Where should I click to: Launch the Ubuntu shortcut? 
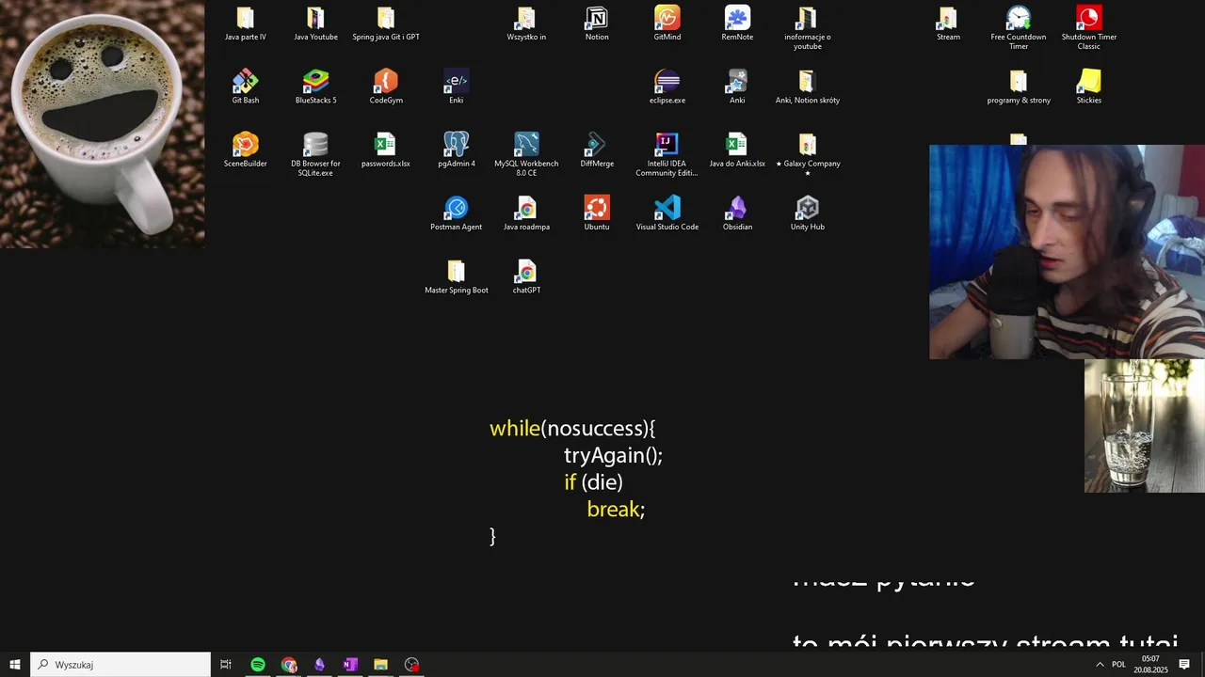597,213
